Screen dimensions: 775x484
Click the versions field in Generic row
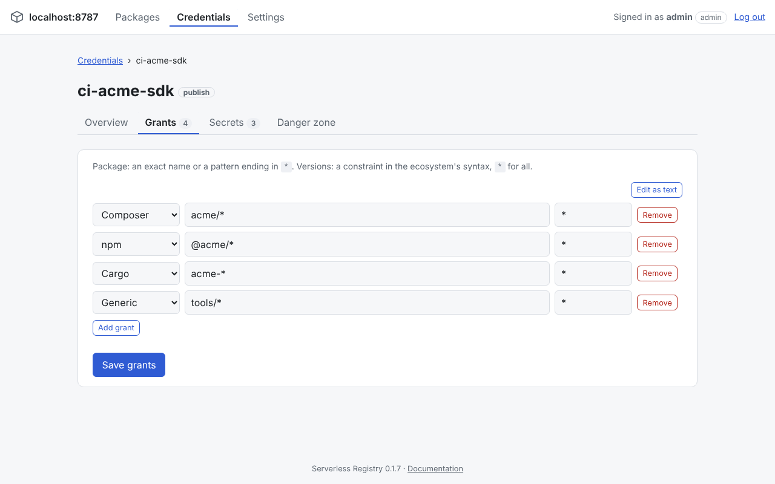[593, 302]
